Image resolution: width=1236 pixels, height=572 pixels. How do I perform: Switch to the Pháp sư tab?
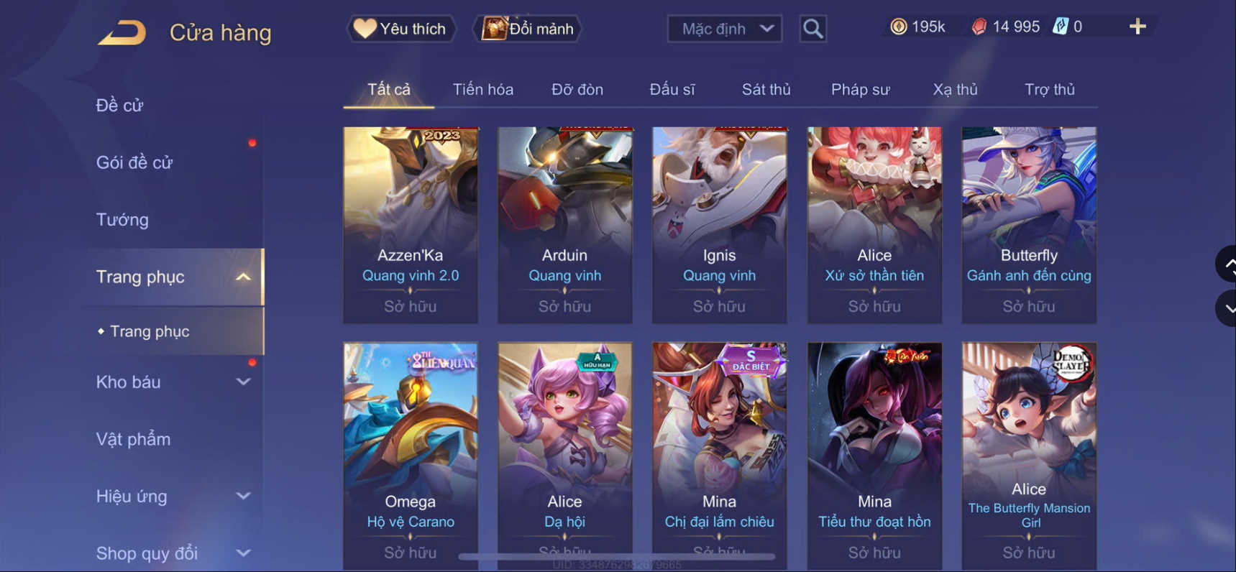point(860,90)
